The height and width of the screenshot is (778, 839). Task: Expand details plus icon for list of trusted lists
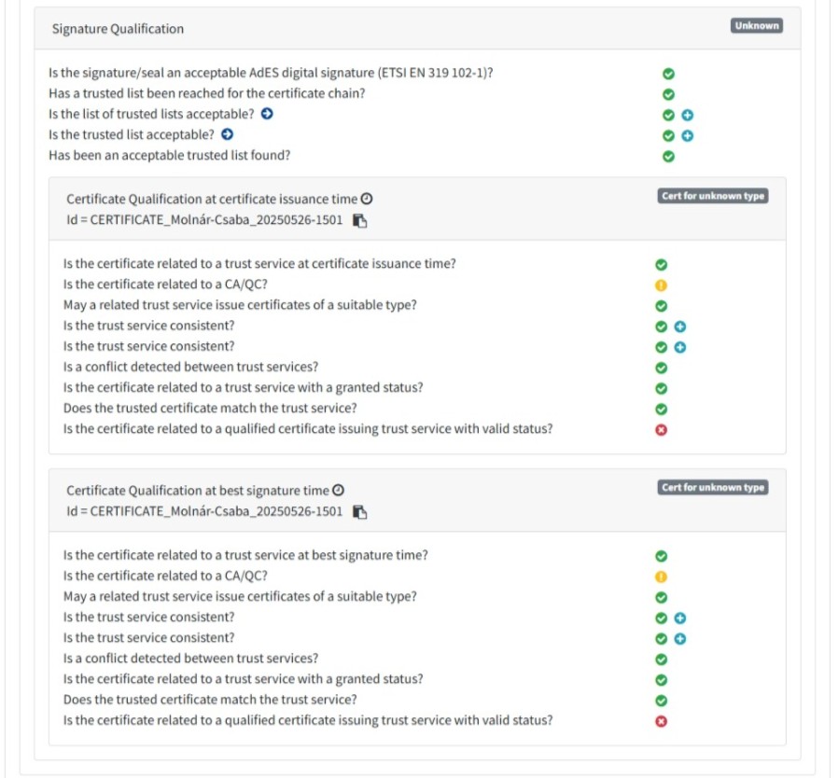[x=688, y=116]
